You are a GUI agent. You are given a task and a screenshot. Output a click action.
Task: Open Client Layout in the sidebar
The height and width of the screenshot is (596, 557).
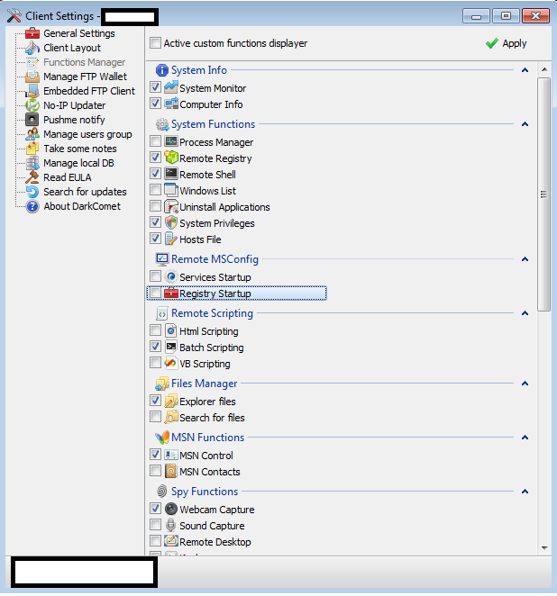coord(72,49)
